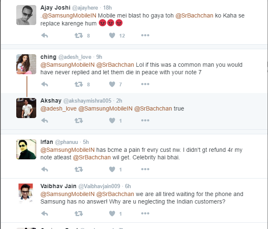The width and height of the screenshot is (268, 229).
Task: Open Irfan's profile avatar
Action: coord(26,149)
